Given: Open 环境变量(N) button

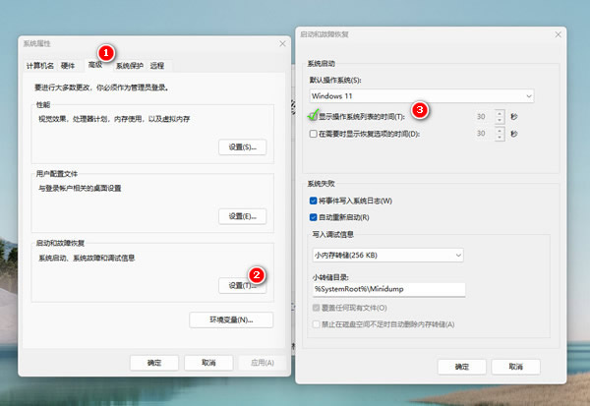Looking at the screenshot, I should pyautogui.click(x=231, y=319).
